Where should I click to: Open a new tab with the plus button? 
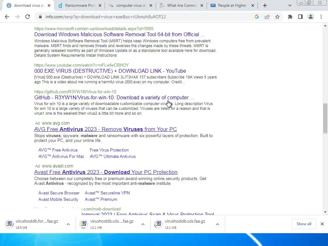[x=265, y=5]
